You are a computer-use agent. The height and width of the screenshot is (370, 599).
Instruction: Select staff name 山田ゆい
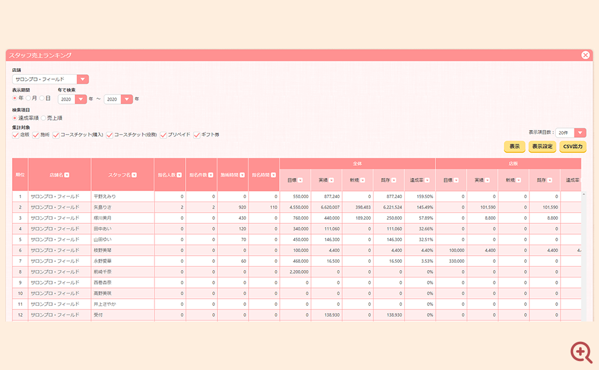coord(103,239)
